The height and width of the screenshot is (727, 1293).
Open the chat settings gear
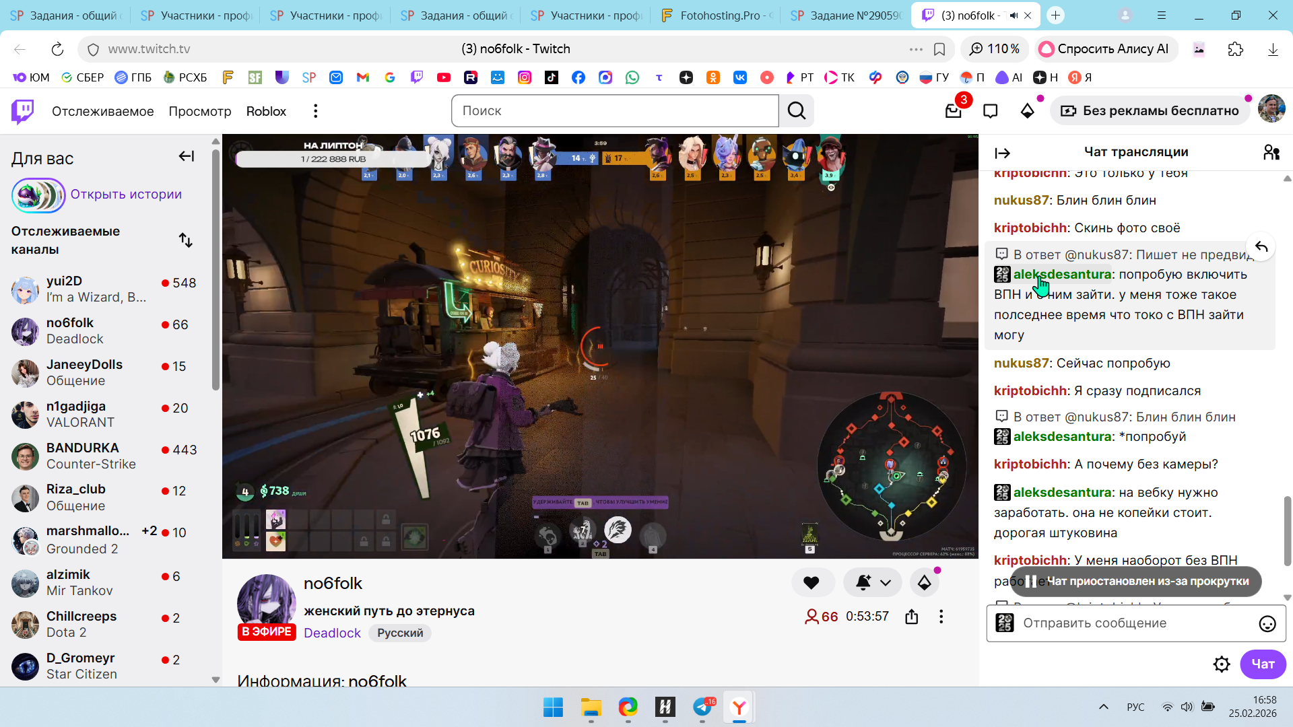pyautogui.click(x=1221, y=664)
